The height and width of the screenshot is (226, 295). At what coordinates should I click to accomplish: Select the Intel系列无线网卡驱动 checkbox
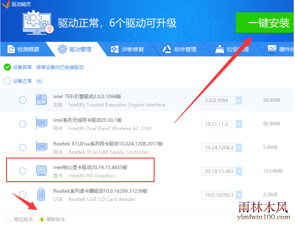point(23,124)
